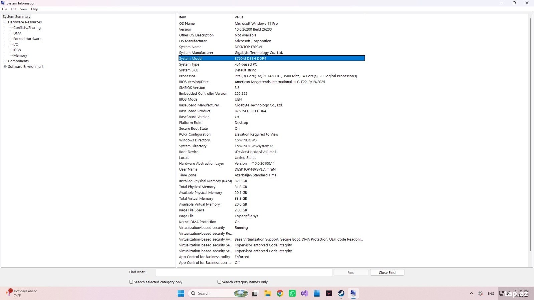Image resolution: width=534 pixels, height=300 pixels.
Task: Open the File menu
Action: tap(4, 9)
